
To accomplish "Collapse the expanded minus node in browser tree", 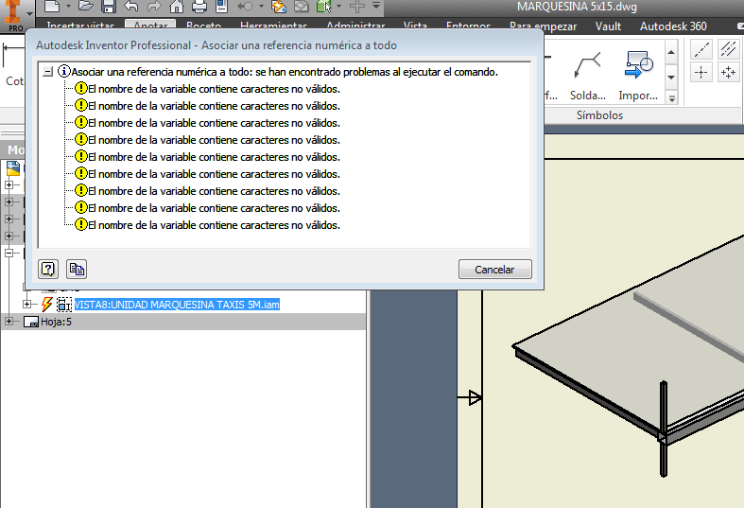I will click(9, 253).
